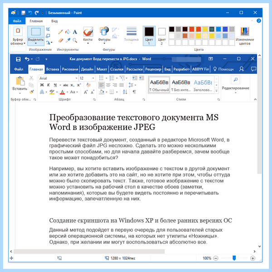Select the Pencil tool in Paint
Viewport: 272px width, 272px height.
(60, 32)
